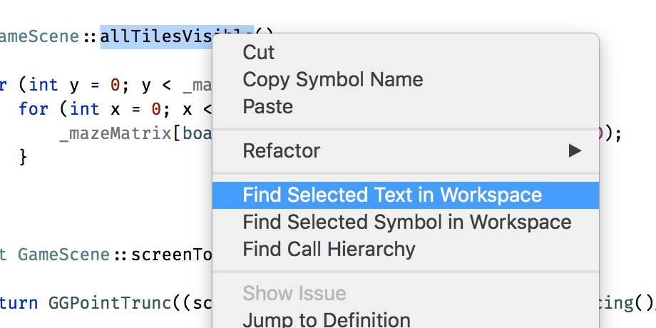Click the highlighted allTilesVisible text

[x=156, y=37]
